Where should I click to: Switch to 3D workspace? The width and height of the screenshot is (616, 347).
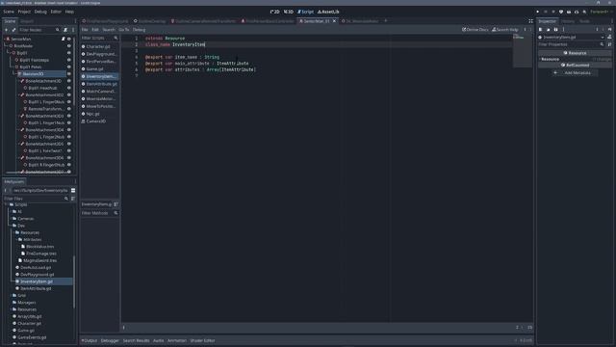coord(289,12)
